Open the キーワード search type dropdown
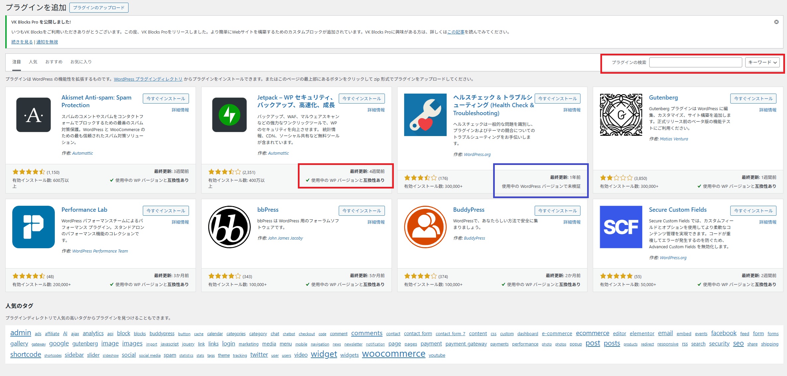 pos(762,62)
